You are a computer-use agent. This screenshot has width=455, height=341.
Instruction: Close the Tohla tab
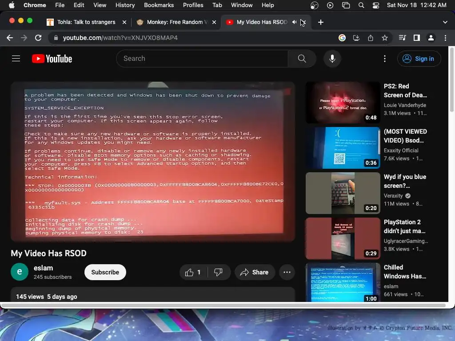124,22
